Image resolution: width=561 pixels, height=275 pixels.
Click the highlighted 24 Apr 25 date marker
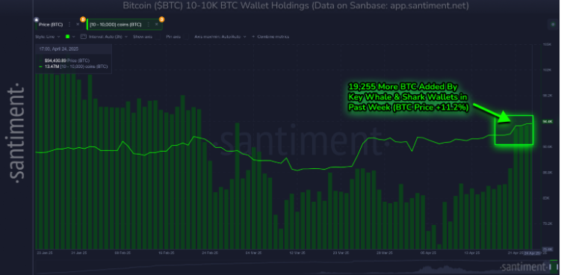[532, 253]
